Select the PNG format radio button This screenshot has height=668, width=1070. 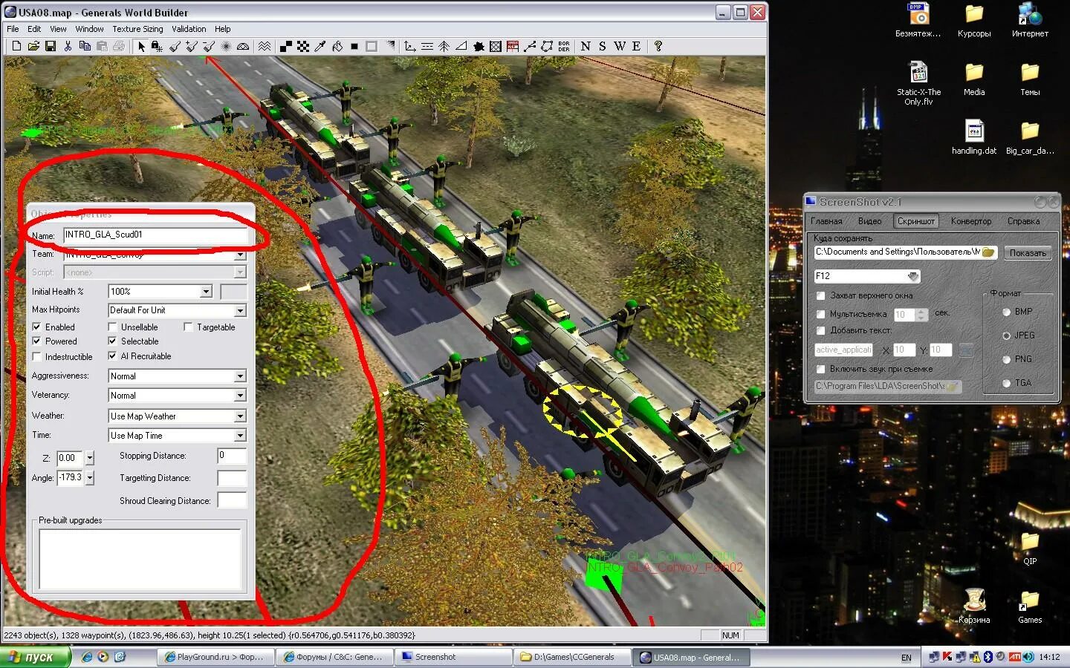1007,359
